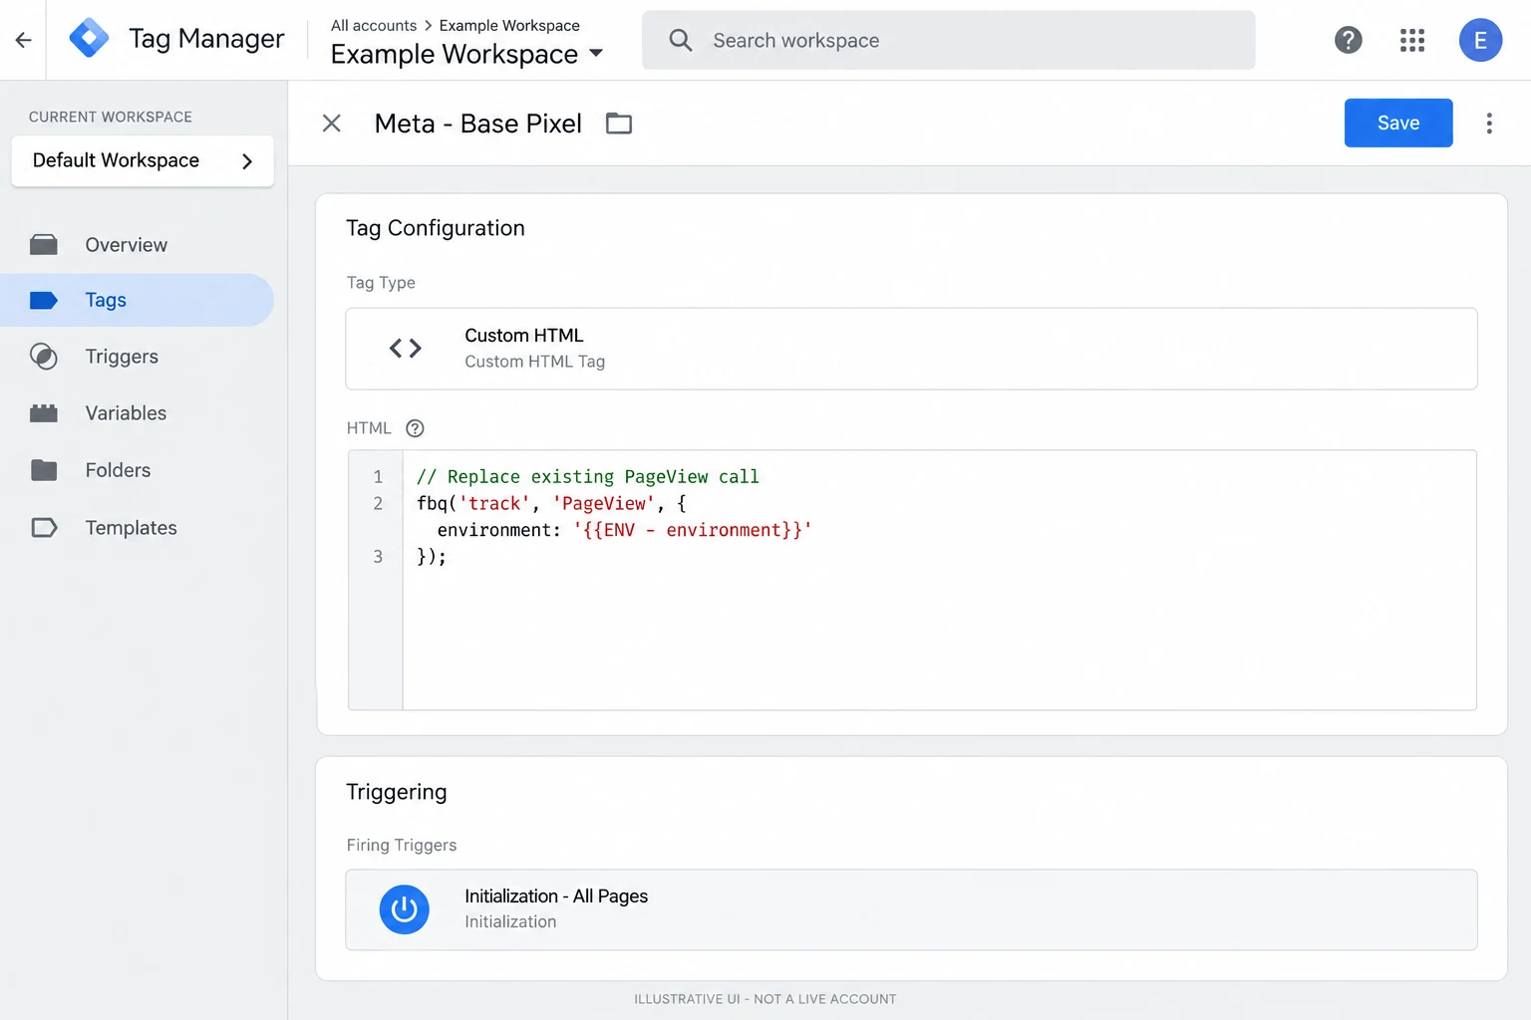
Task: Click the Triggers icon in the sidebar
Action: [x=44, y=357]
